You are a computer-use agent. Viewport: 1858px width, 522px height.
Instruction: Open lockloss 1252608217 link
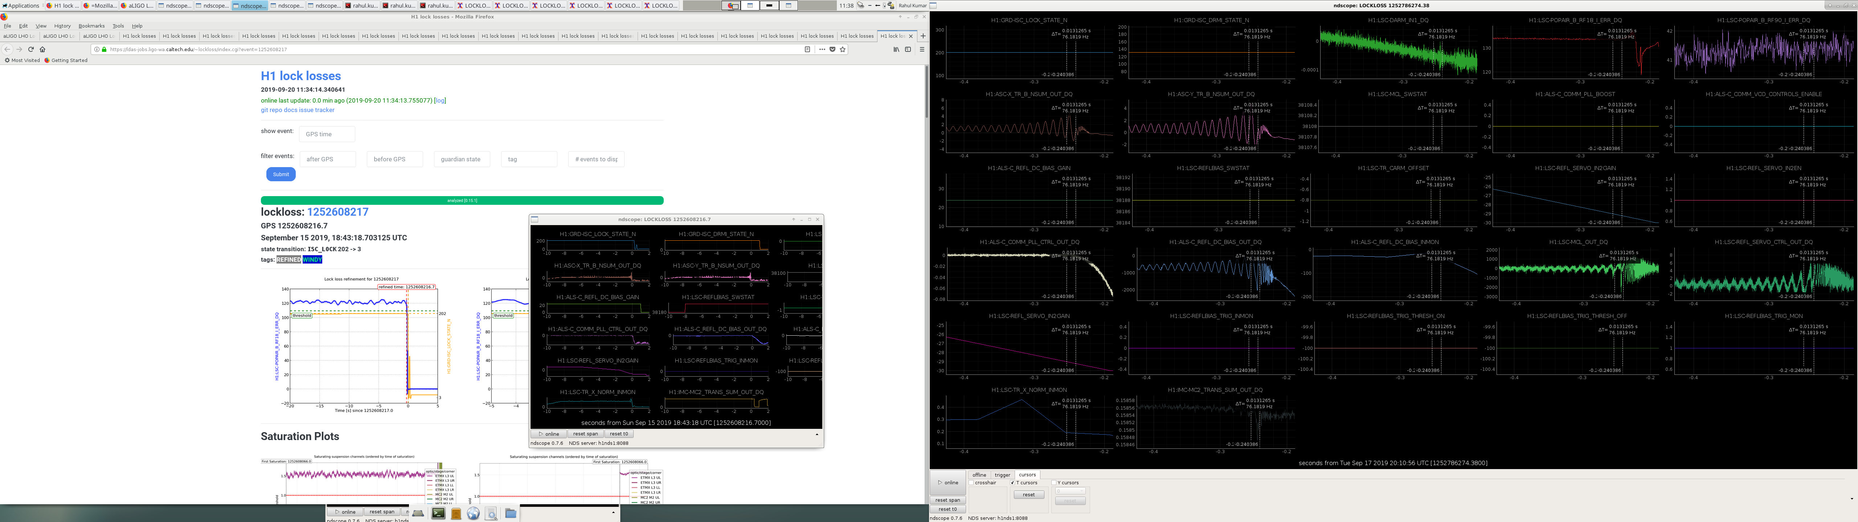coord(337,212)
